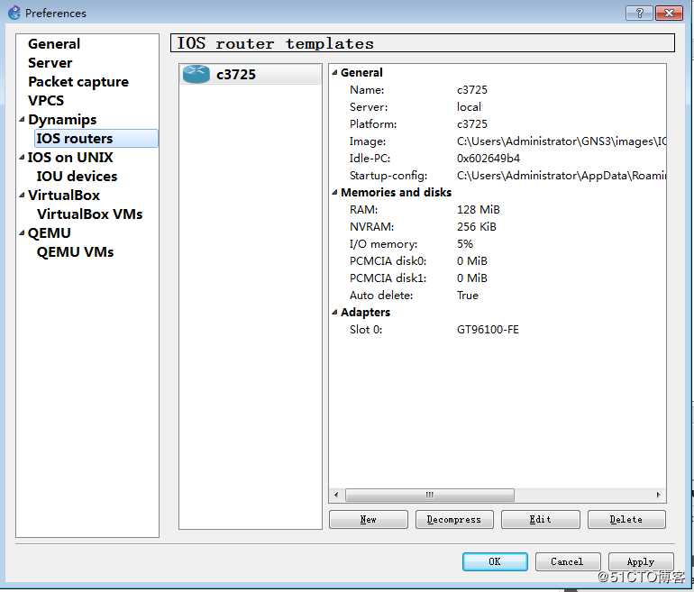Open VirtualBox VMs preferences
Image resolution: width=694 pixels, height=592 pixels.
[90, 214]
